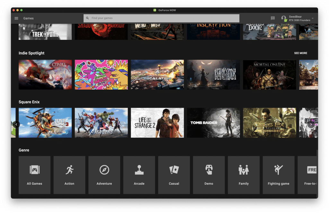The width and height of the screenshot is (329, 213).
Task: Select the Life is Strange 2 thumbnail
Action: pyautogui.click(x=157, y=123)
